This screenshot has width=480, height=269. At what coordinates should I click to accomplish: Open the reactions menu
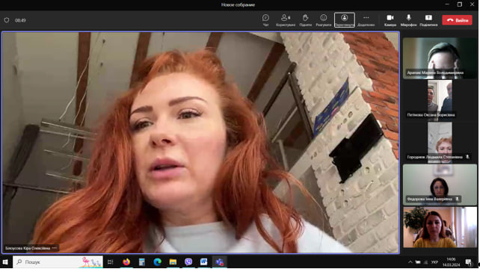pos(324,20)
